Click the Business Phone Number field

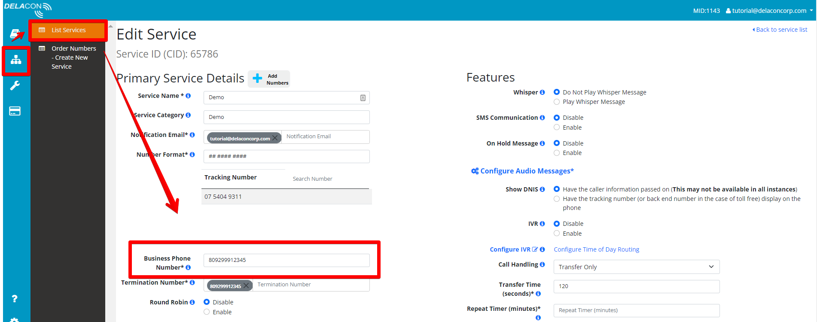coord(287,260)
